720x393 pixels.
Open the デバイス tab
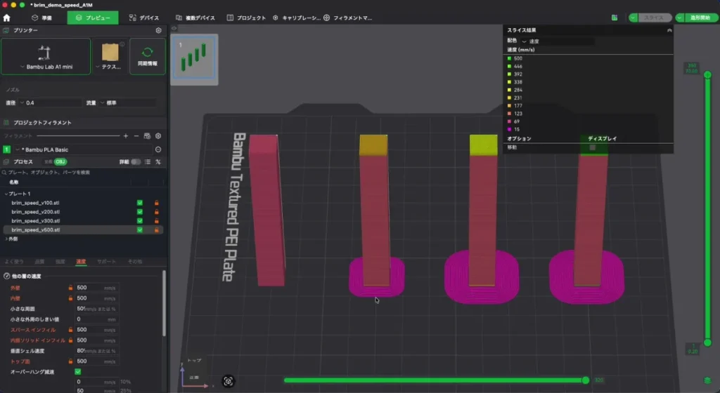[143, 18]
